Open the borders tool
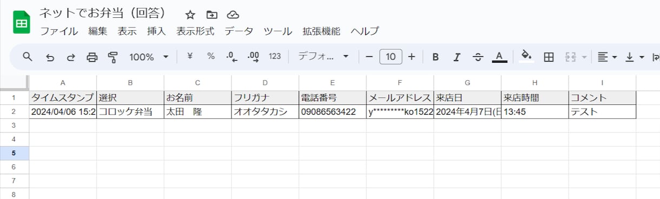Image resolution: width=660 pixels, height=199 pixels. click(549, 57)
